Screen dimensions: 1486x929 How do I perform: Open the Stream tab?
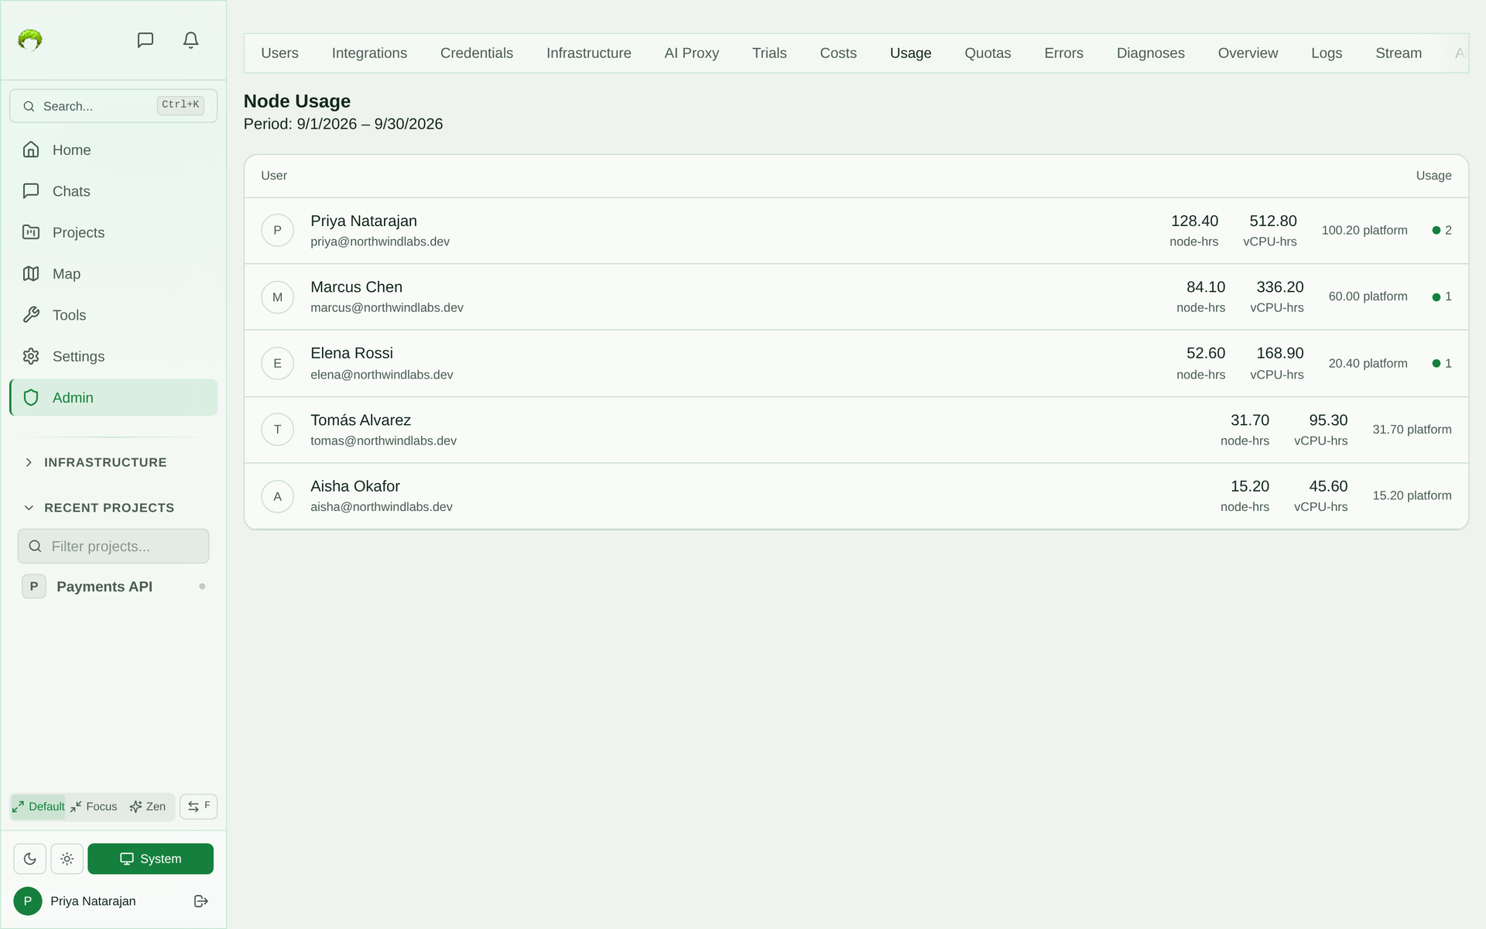(x=1399, y=53)
